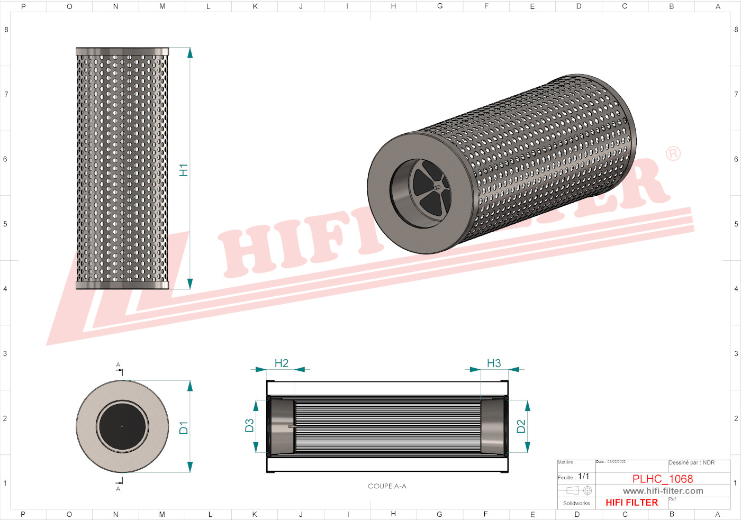Click the red HIFI FILTER title text
This screenshot has height=520, width=741.
[631, 503]
